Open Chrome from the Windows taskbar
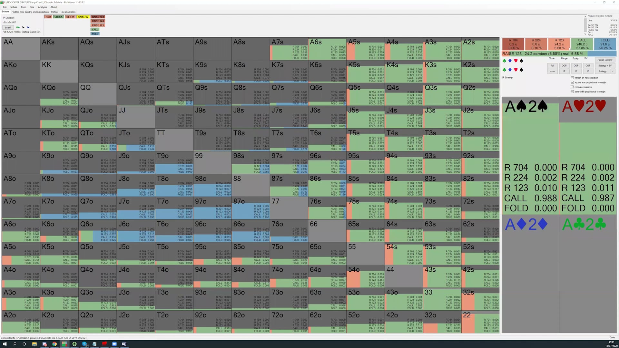Screen dimensions: 619x348 tap(54, 344)
